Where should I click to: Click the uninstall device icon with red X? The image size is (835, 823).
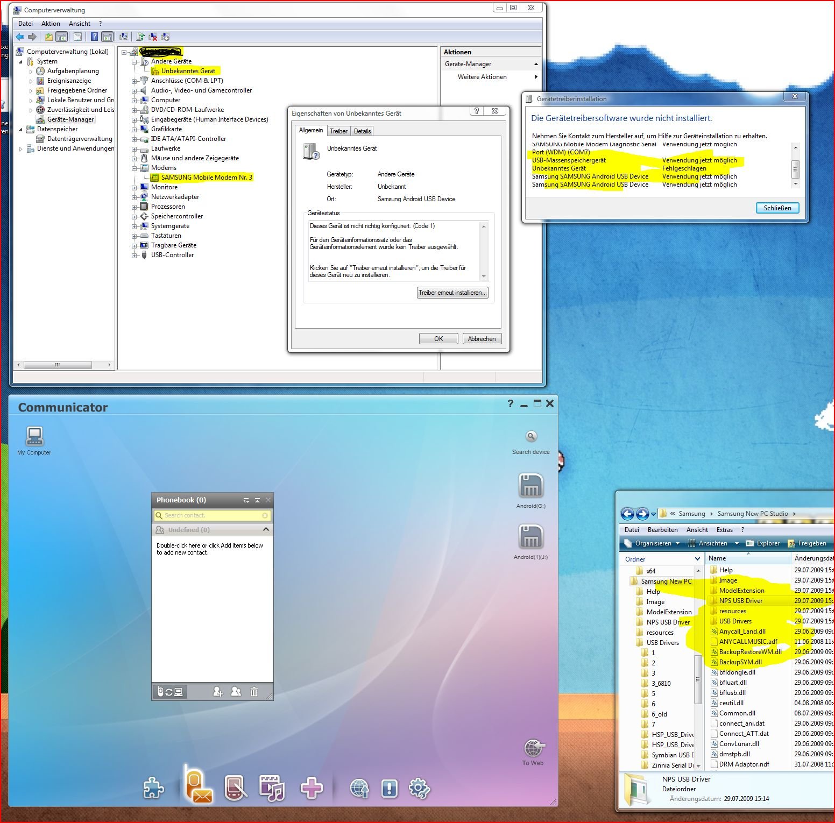[x=153, y=37]
